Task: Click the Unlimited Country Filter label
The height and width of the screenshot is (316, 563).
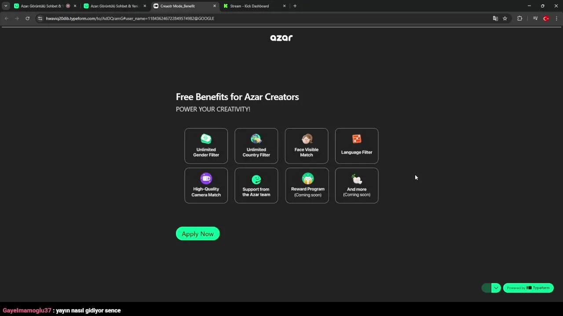Action: pos(256,152)
